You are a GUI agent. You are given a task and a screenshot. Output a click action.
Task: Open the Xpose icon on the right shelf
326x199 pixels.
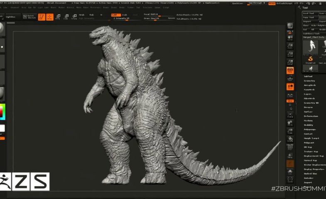click(290, 179)
